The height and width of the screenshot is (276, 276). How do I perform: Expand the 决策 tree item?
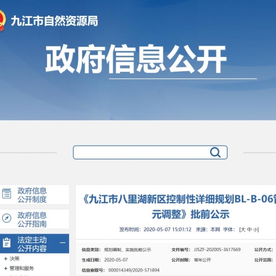pyautogui.click(x=6, y=259)
